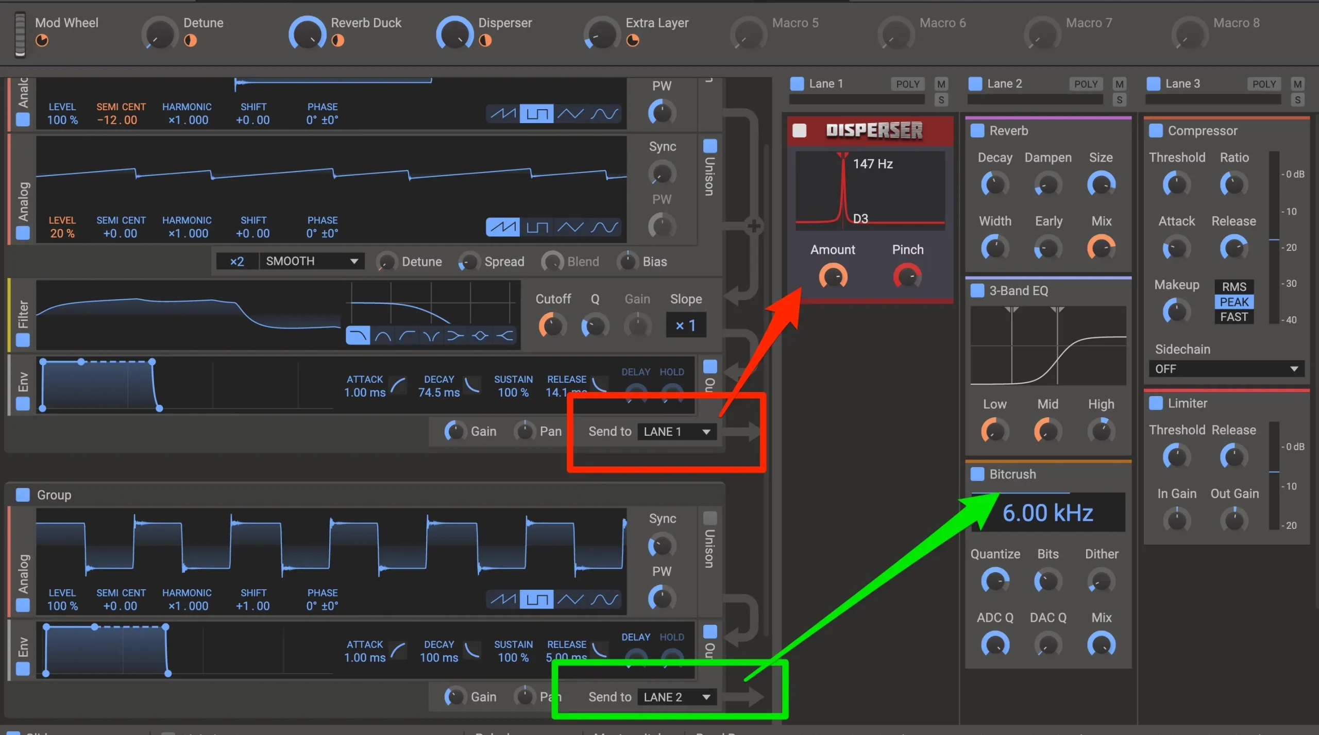Choose the low-pass filter shape icon
The image size is (1319, 735).
point(358,336)
